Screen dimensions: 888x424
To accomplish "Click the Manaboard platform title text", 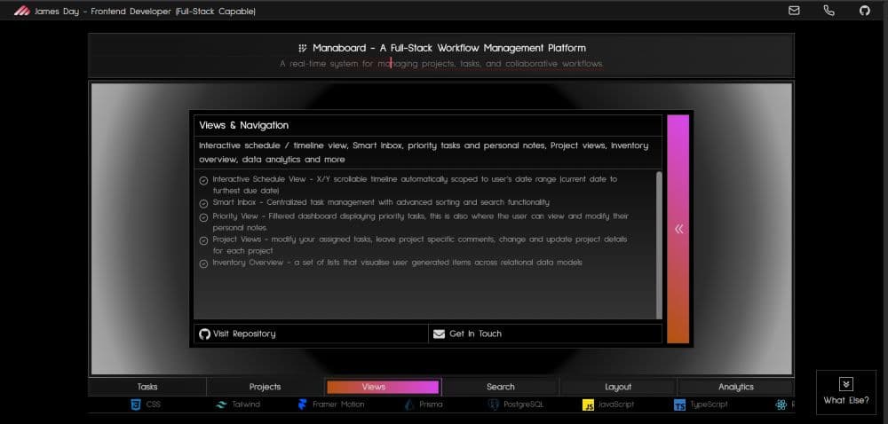I will coord(449,48).
